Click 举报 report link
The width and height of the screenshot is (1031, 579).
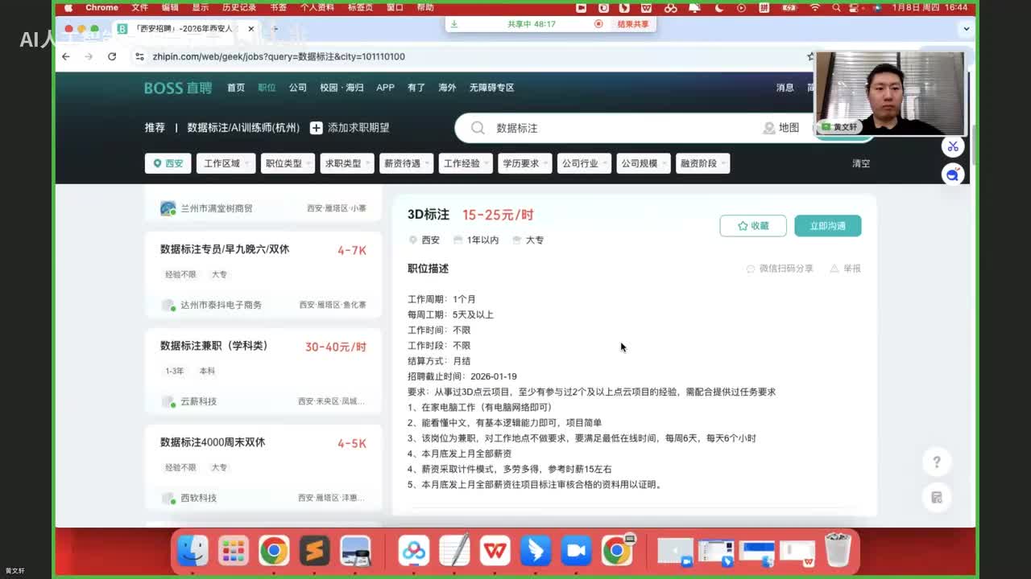[x=846, y=269]
